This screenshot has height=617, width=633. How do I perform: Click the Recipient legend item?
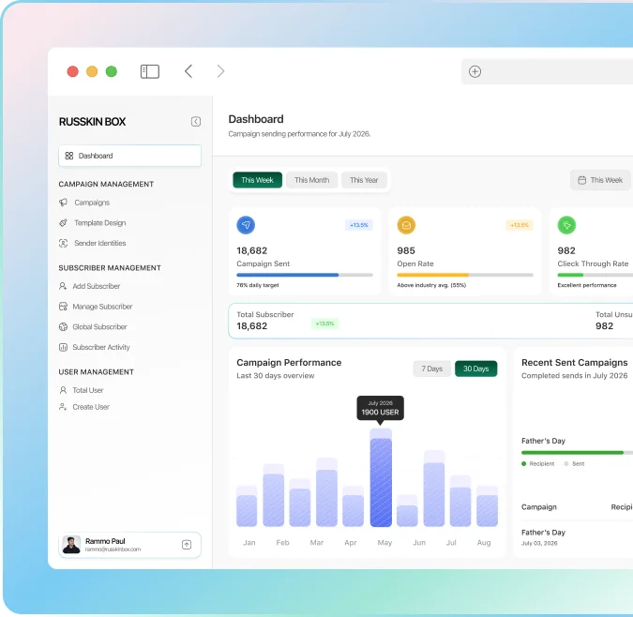[x=537, y=463]
